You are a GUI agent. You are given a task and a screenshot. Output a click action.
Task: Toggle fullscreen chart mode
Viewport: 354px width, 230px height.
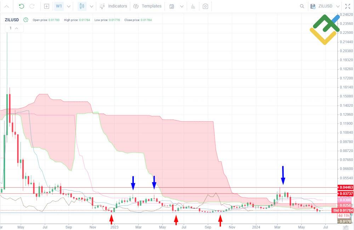(x=347, y=6)
